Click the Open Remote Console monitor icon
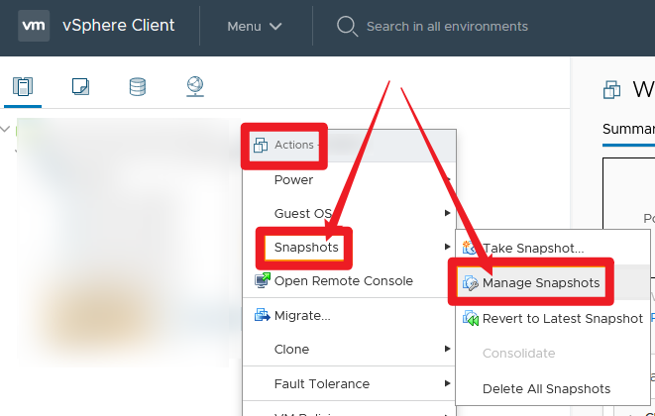This screenshot has width=655, height=416. pos(263,280)
